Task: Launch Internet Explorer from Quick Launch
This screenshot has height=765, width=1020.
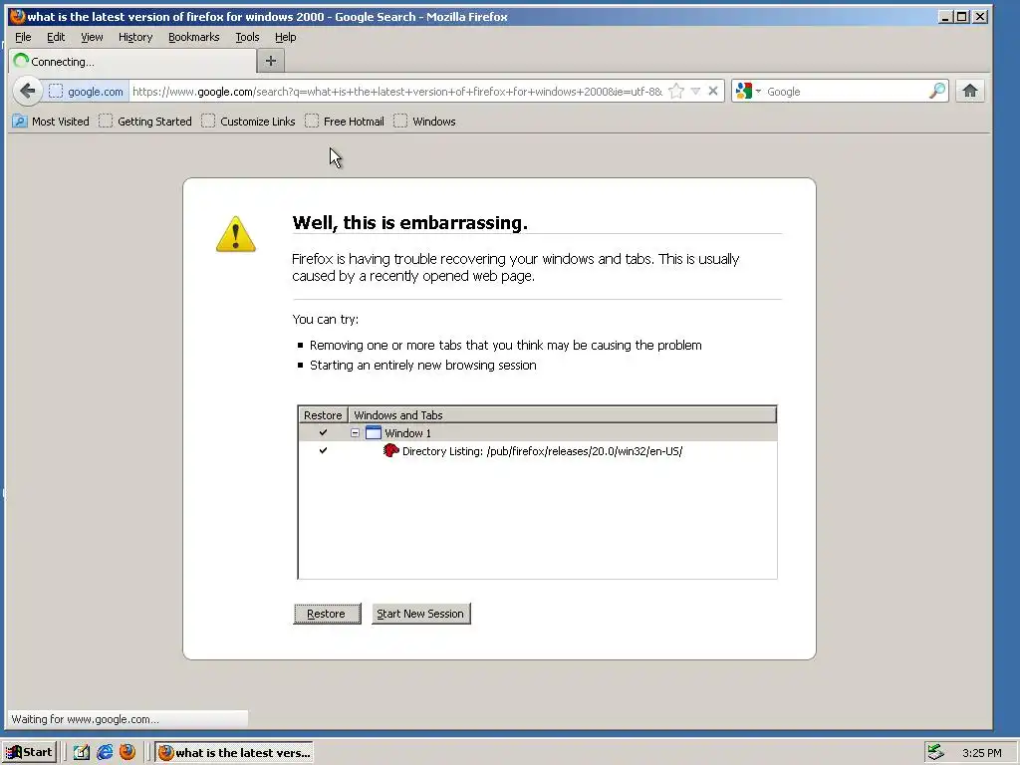Action: click(x=105, y=753)
